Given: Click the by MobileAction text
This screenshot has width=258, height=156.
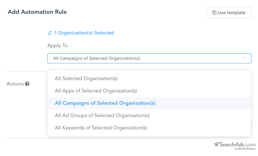Looking at the screenshot, I should [245, 149].
